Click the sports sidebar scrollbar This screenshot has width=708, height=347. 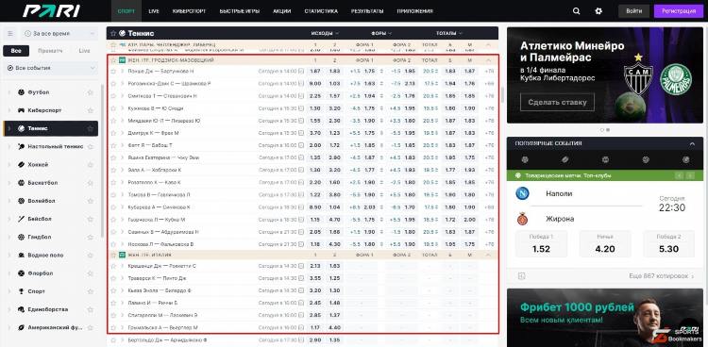click(103, 160)
